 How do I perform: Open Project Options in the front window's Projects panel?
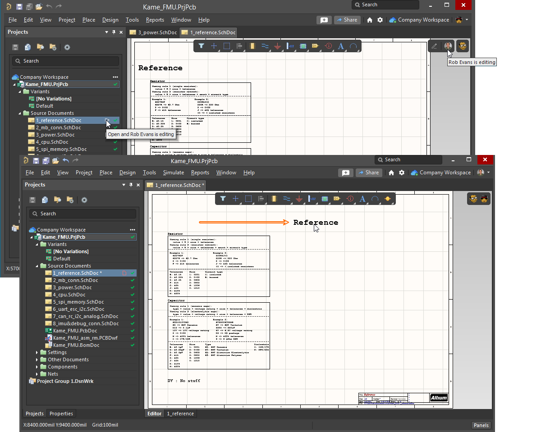pyautogui.click(x=70, y=200)
